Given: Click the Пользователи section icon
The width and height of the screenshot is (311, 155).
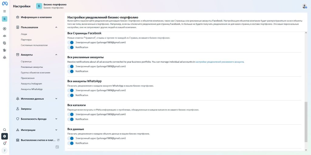Looking at the screenshot, I should pyautogui.click(x=17, y=27).
